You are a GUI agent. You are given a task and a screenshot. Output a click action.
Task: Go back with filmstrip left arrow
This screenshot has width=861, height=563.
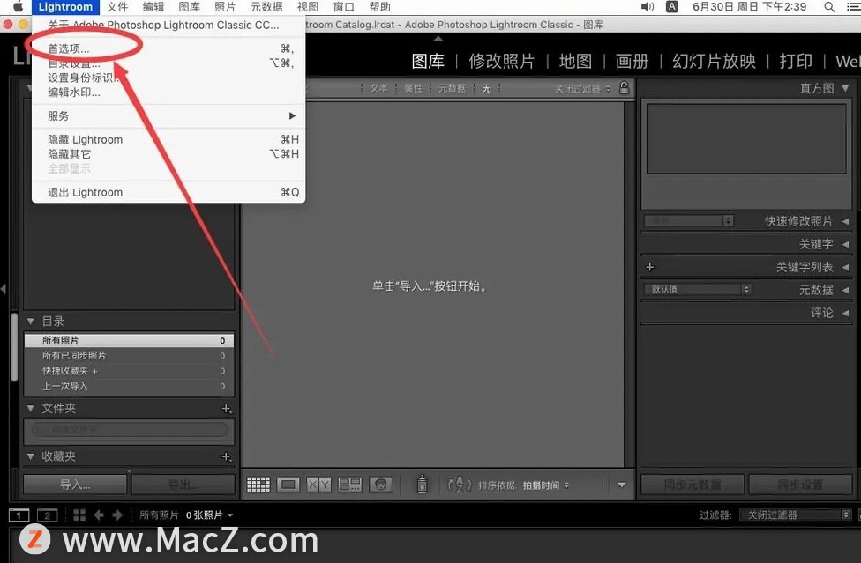(99, 515)
